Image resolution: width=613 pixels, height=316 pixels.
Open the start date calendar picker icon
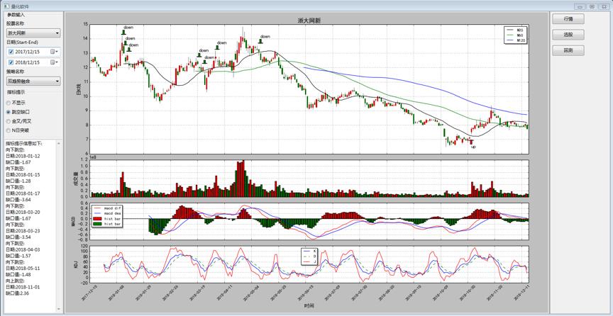click(x=53, y=52)
